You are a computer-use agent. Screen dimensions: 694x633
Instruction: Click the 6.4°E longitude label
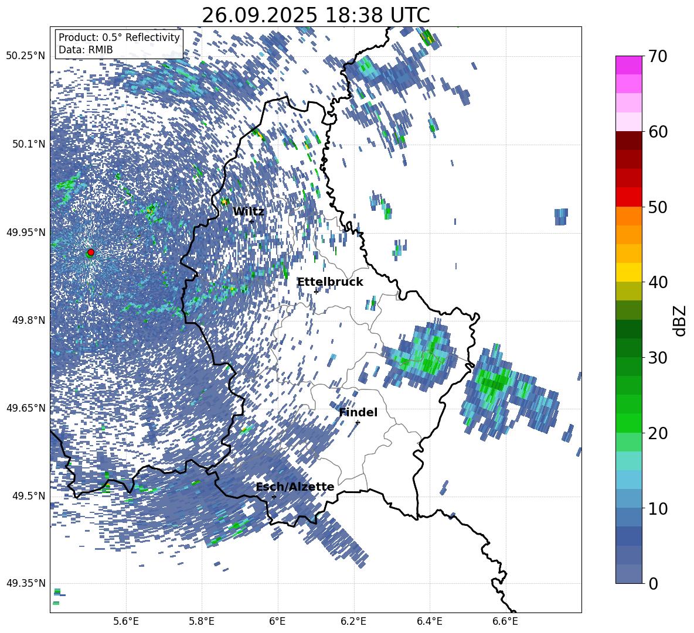tap(429, 621)
